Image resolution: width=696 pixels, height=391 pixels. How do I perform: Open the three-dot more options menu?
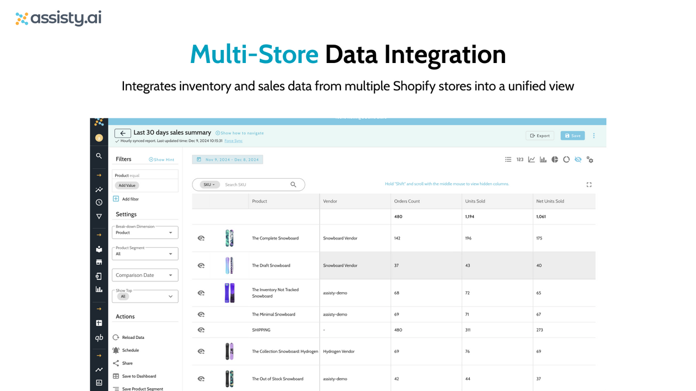pos(594,136)
